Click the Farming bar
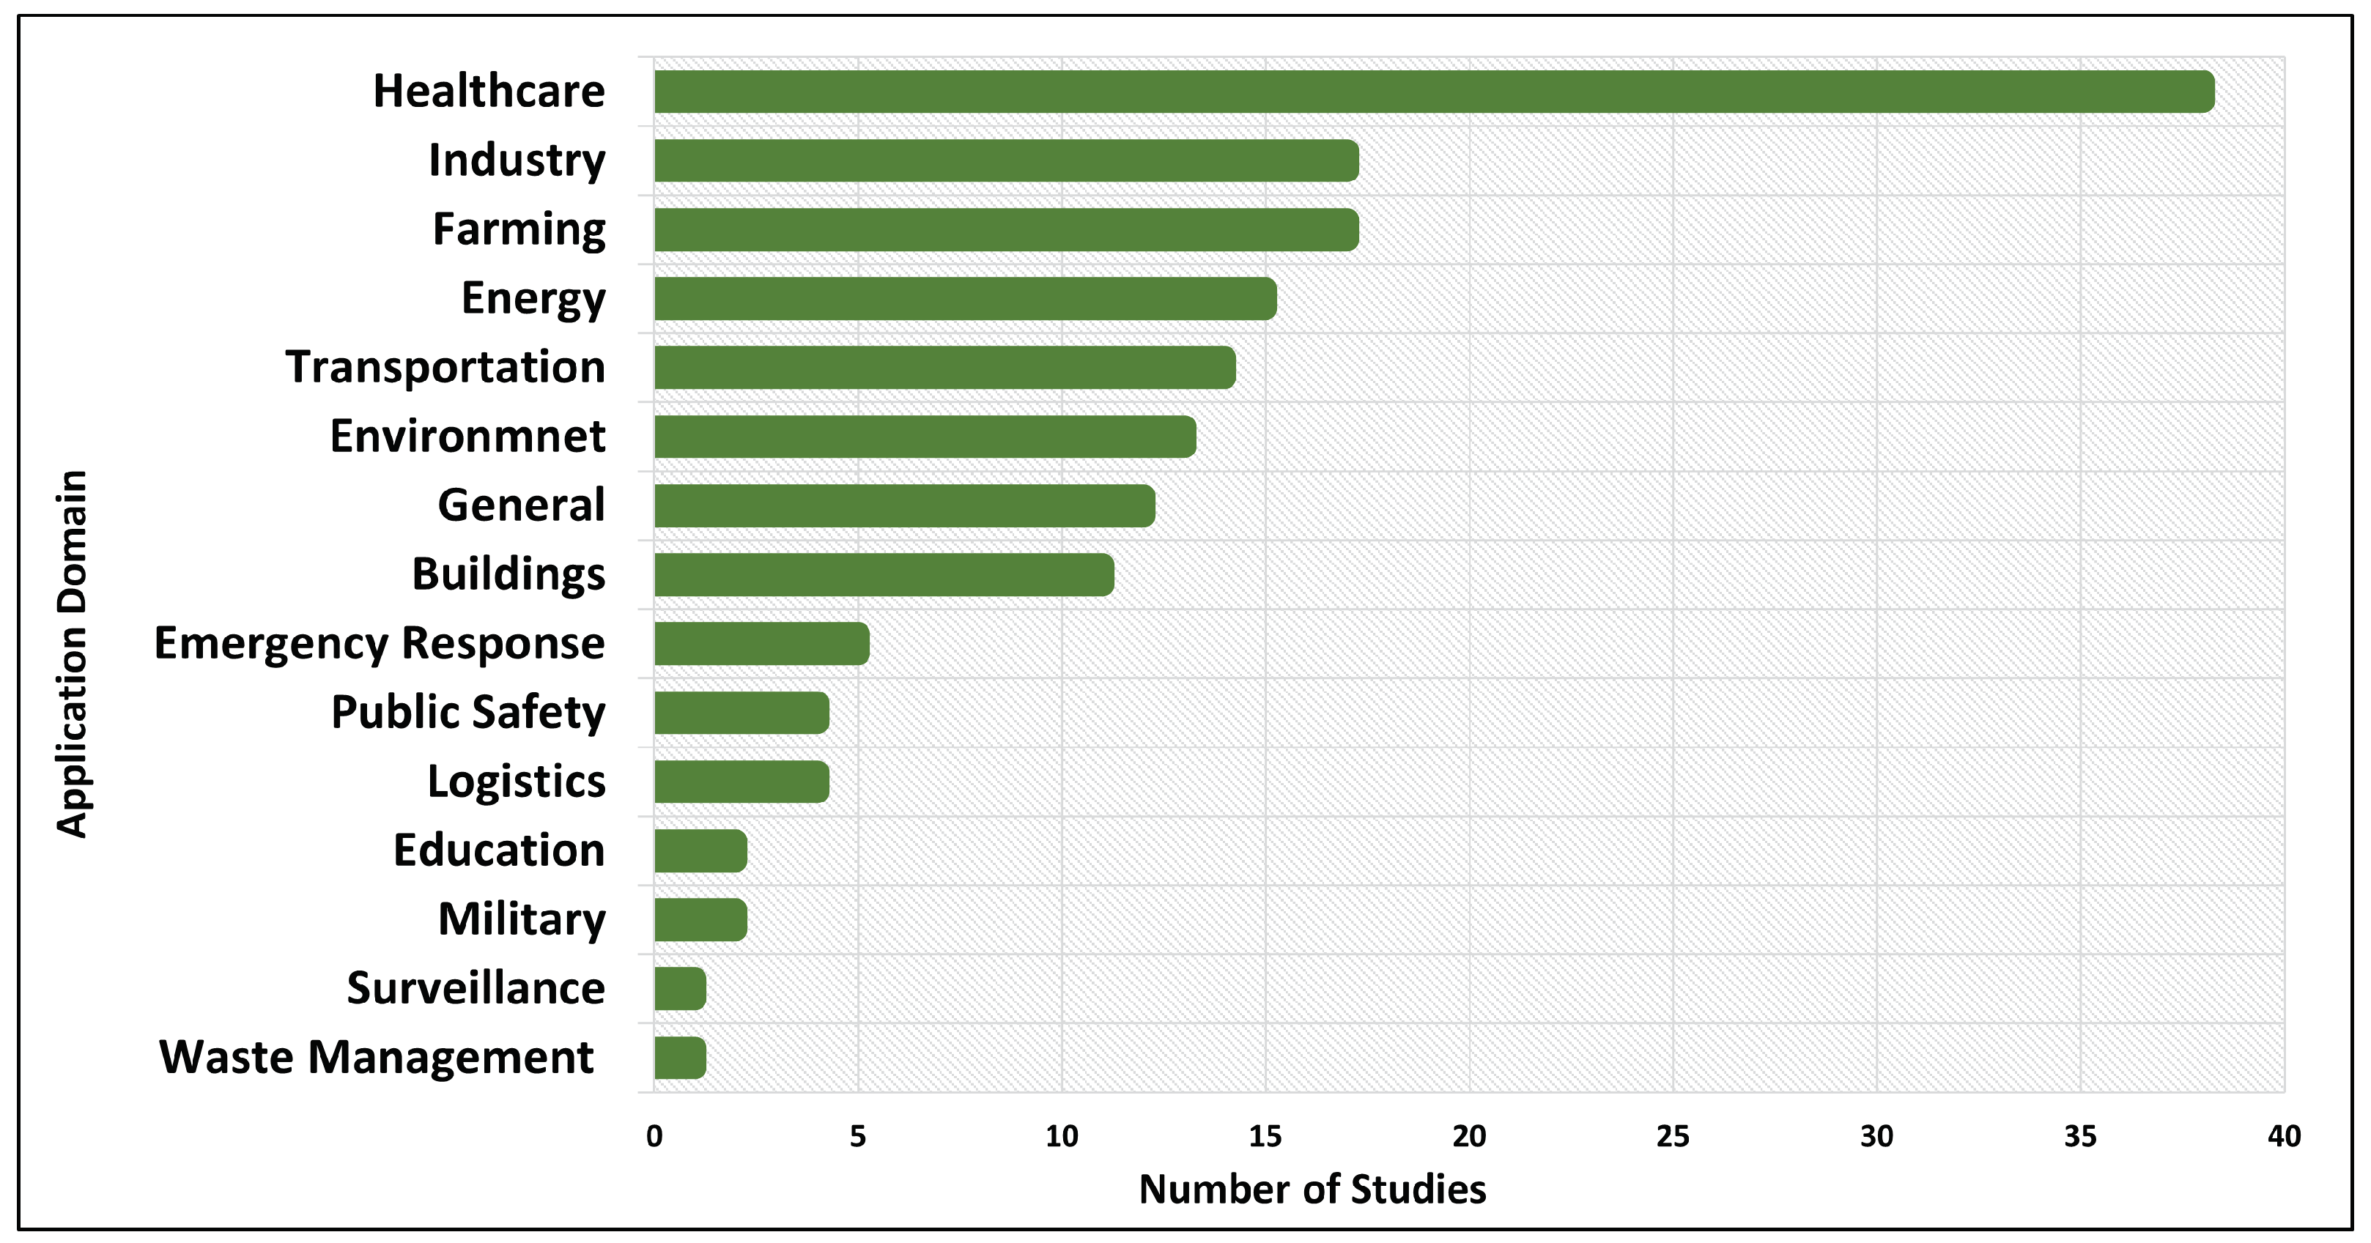This screenshot has width=2371, height=1243. pyautogui.click(x=1006, y=230)
